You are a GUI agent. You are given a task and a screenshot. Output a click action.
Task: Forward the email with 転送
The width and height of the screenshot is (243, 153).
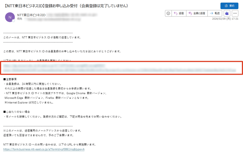click(x=216, y=13)
